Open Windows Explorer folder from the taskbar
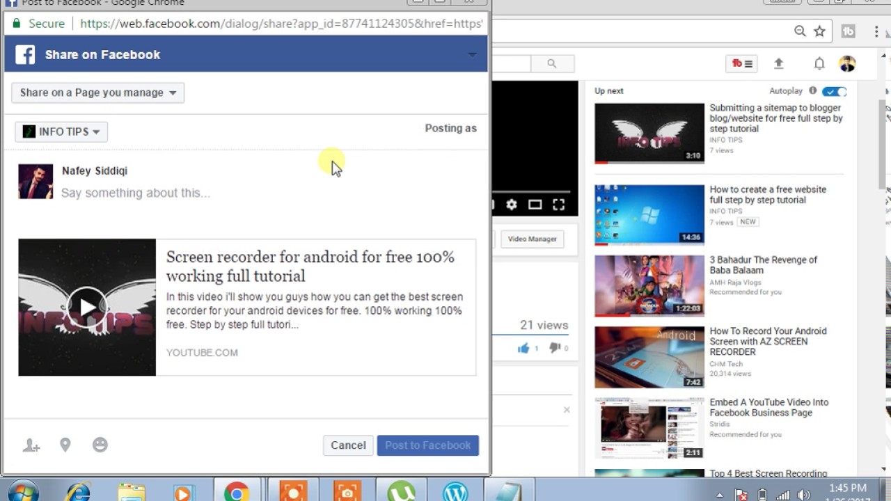The height and width of the screenshot is (501, 891). pos(130,491)
